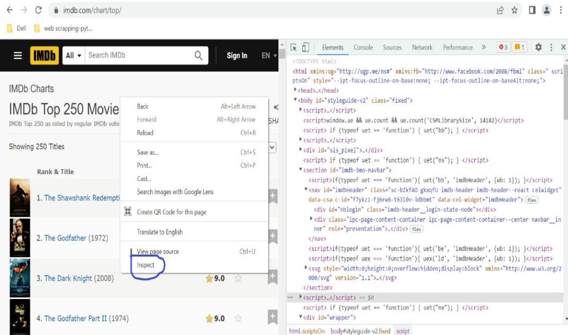
Task: Switch to the Console tab in DevTools
Action: click(363, 47)
